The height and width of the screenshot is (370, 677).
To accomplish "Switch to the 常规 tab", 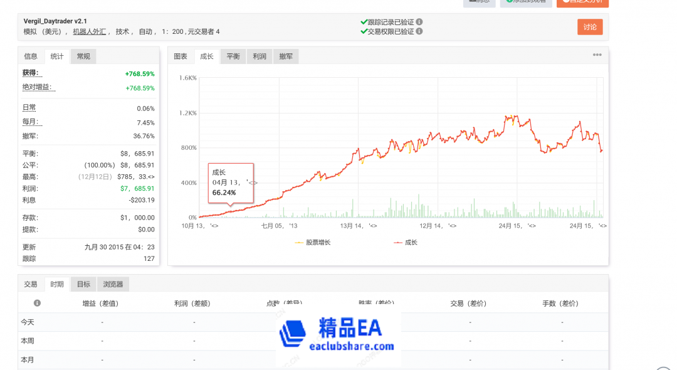I will [x=83, y=56].
